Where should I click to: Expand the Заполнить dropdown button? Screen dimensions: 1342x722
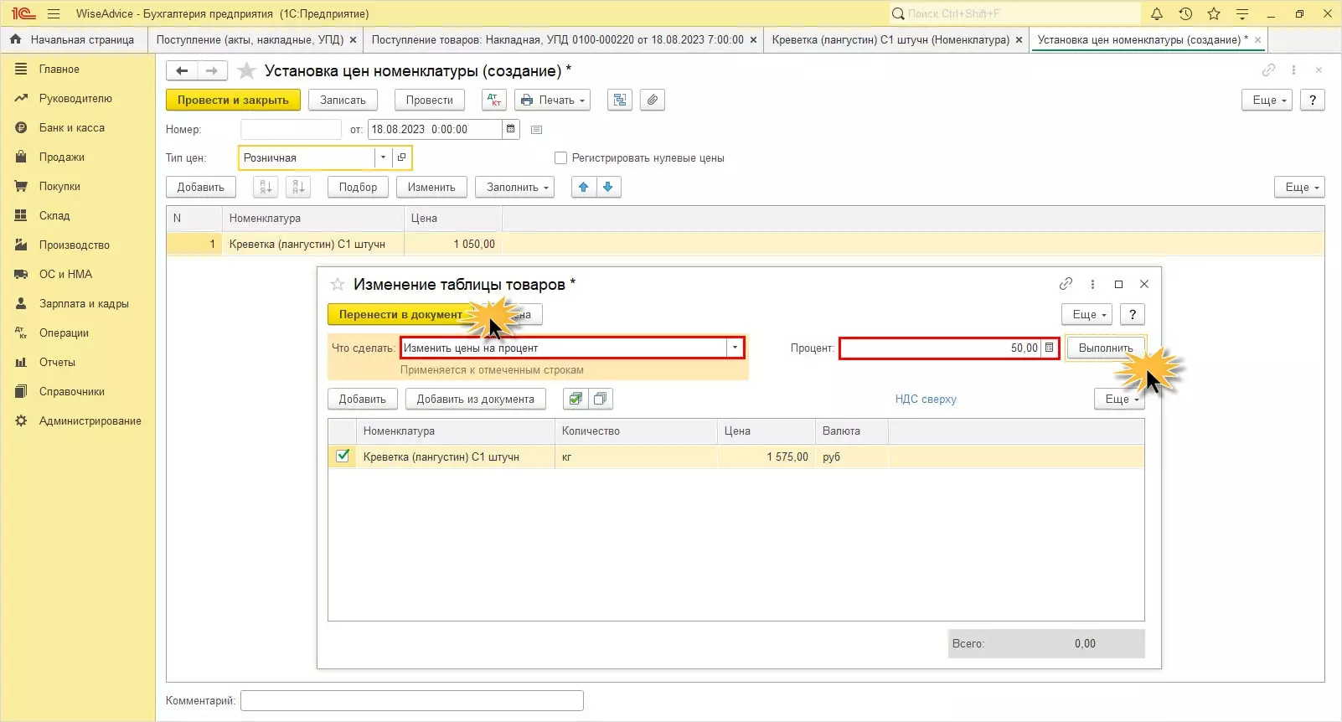(x=514, y=187)
